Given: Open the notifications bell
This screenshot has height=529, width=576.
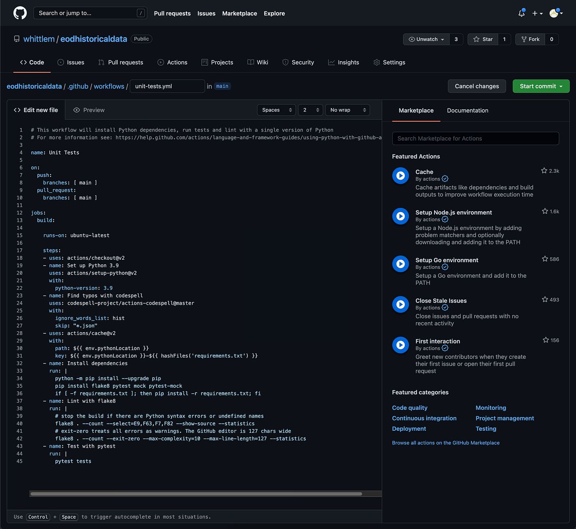Looking at the screenshot, I should [521, 13].
